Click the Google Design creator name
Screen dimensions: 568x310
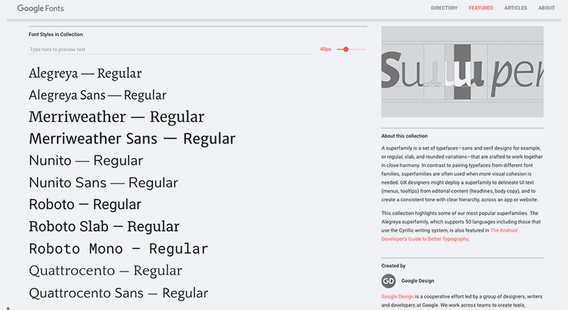tap(418, 281)
